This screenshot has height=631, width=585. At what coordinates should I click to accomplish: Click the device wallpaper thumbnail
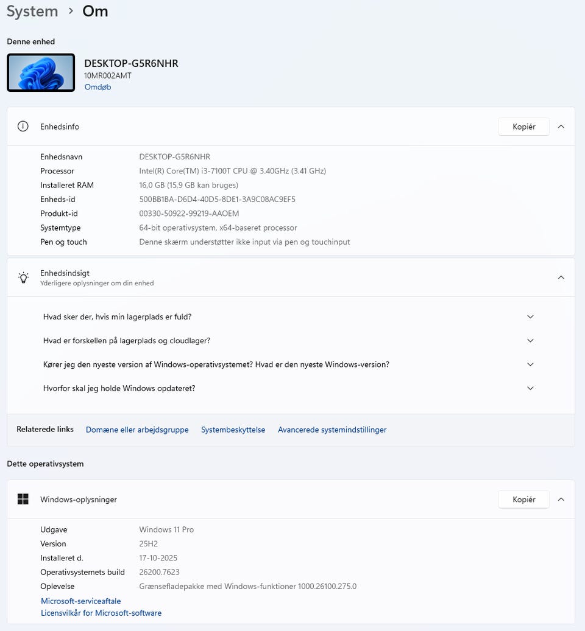(x=41, y=73)
